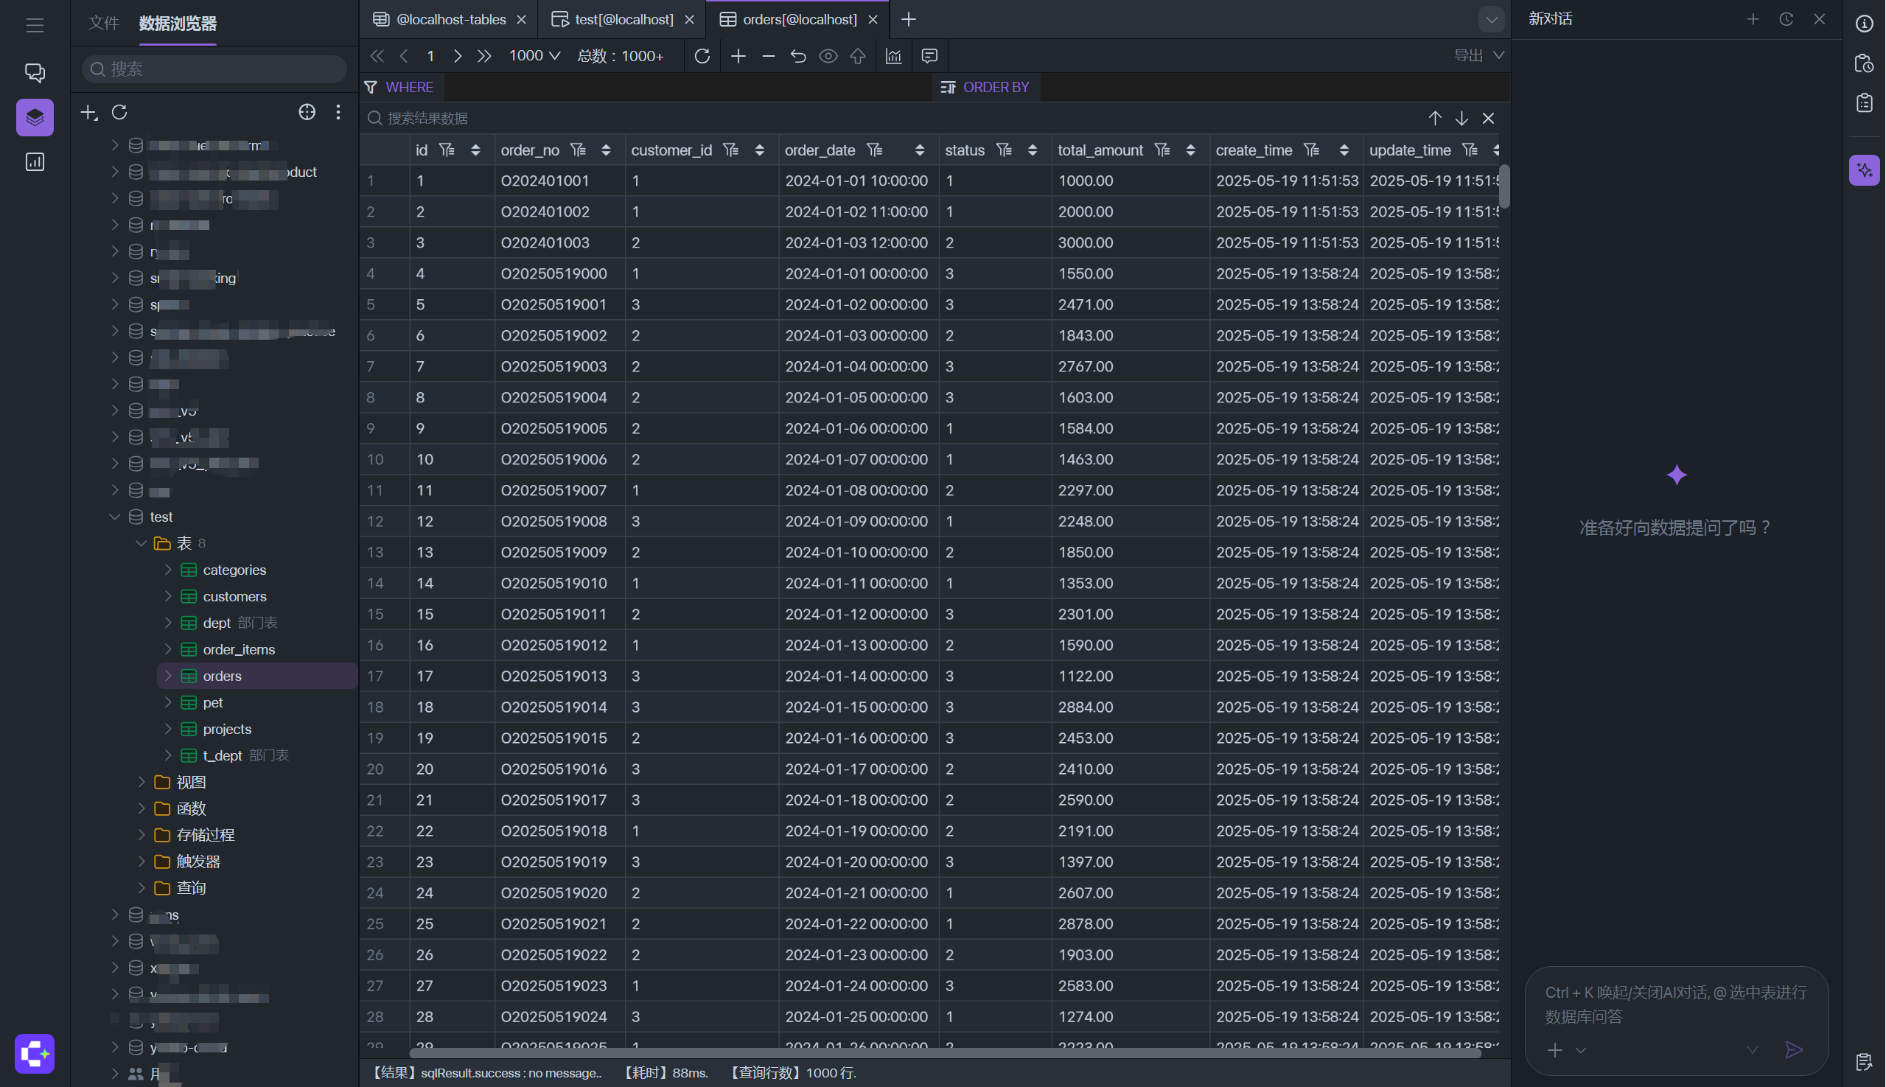
Task: Open the tree's vertical dots menu
Action: (338, 112)
